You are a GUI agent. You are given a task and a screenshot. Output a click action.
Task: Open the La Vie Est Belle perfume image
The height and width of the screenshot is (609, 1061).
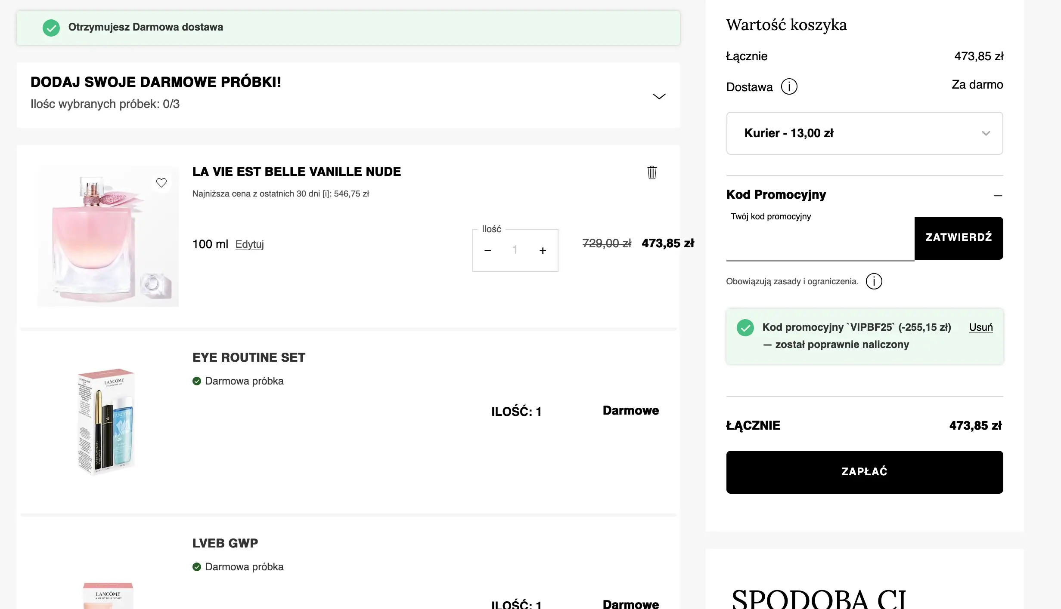pos(108,236)
